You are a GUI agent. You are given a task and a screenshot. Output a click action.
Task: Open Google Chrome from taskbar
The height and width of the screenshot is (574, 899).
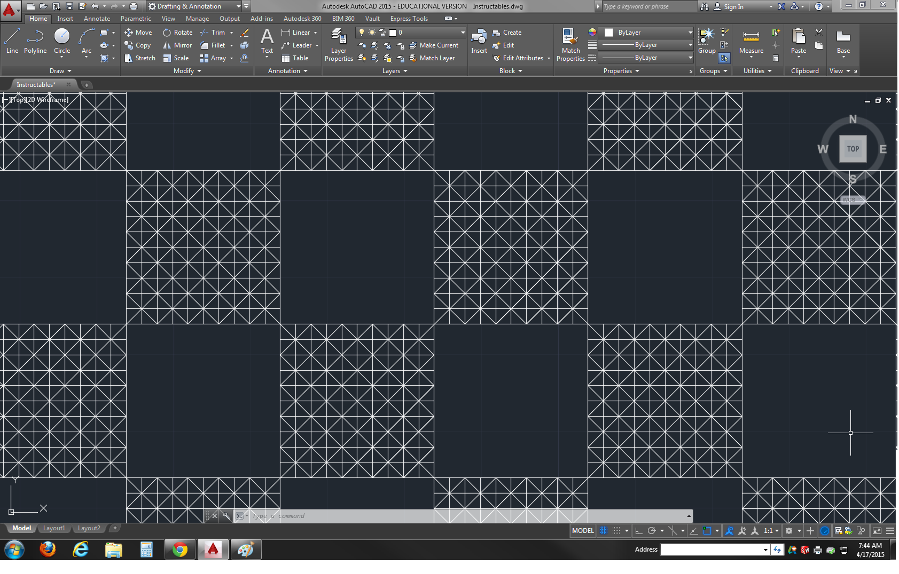tap(180, 549)
